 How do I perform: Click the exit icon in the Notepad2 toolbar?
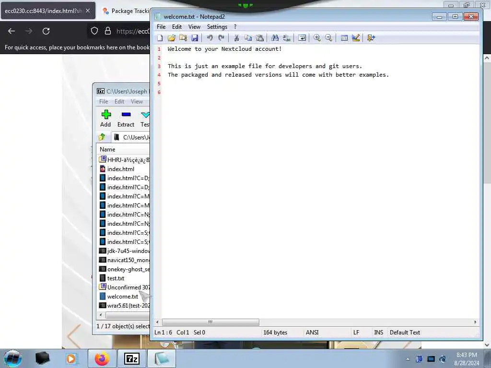click(x=371, y=38)
